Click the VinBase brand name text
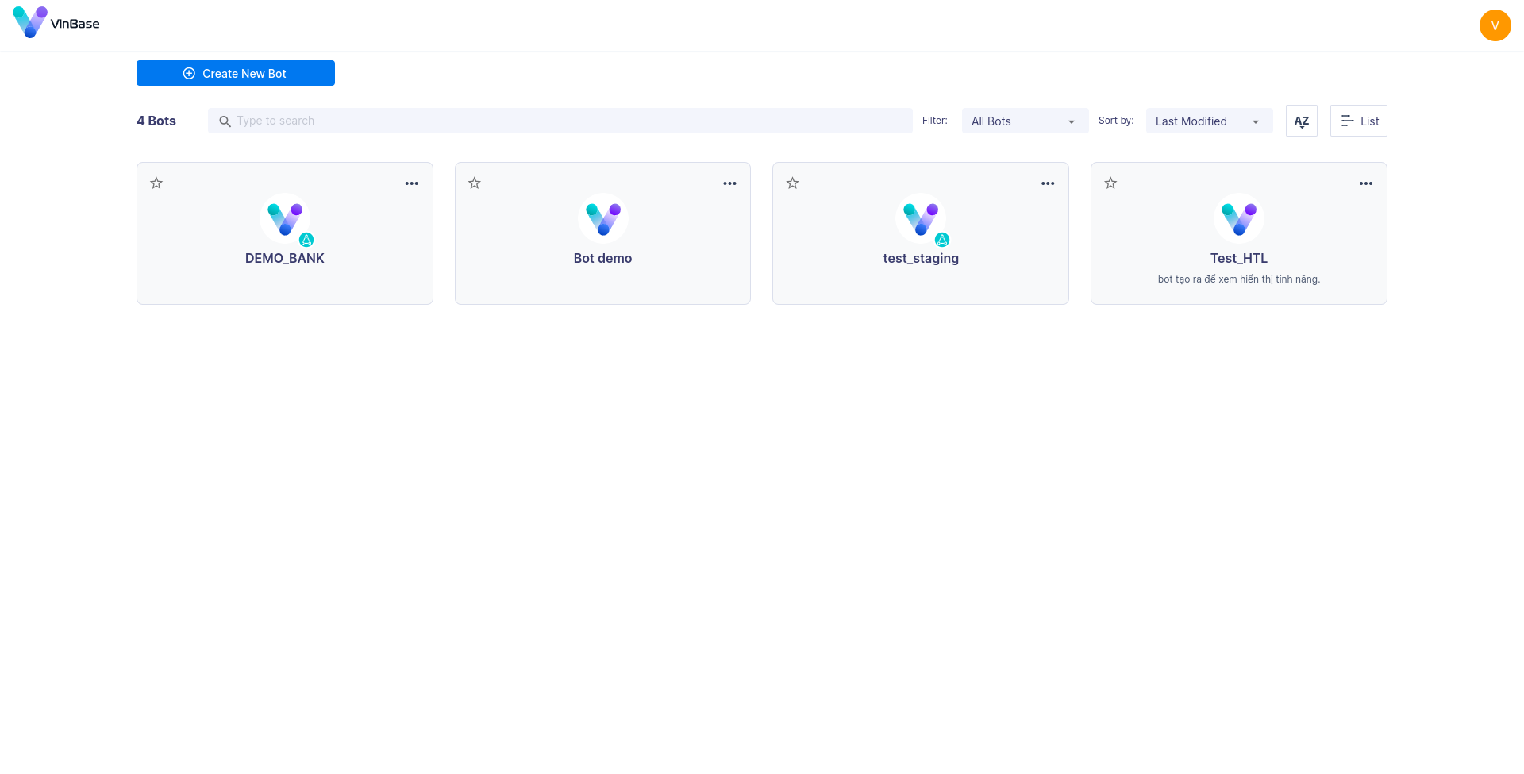Image resolution: width=1524 pixels, height=774 pixels. (75, 24)
